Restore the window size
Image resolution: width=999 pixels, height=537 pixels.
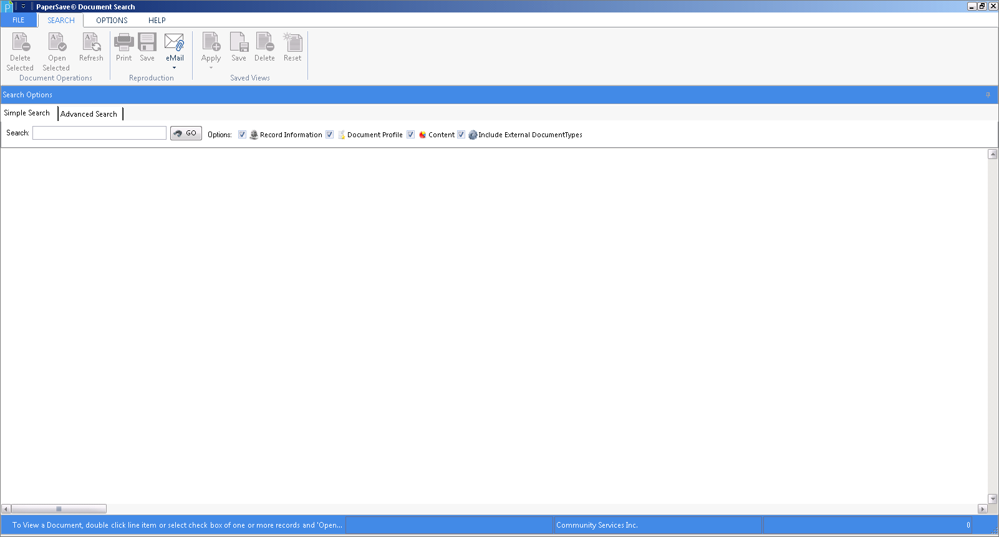(982, 6)
